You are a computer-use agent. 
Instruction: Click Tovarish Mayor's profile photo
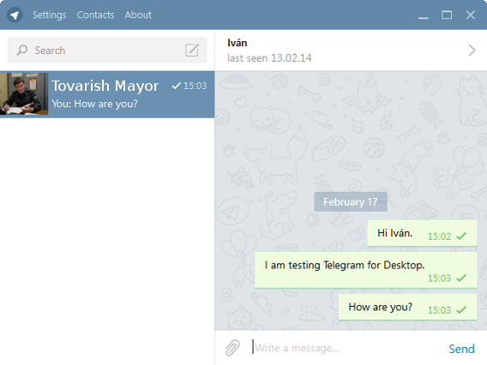point(24,94)
